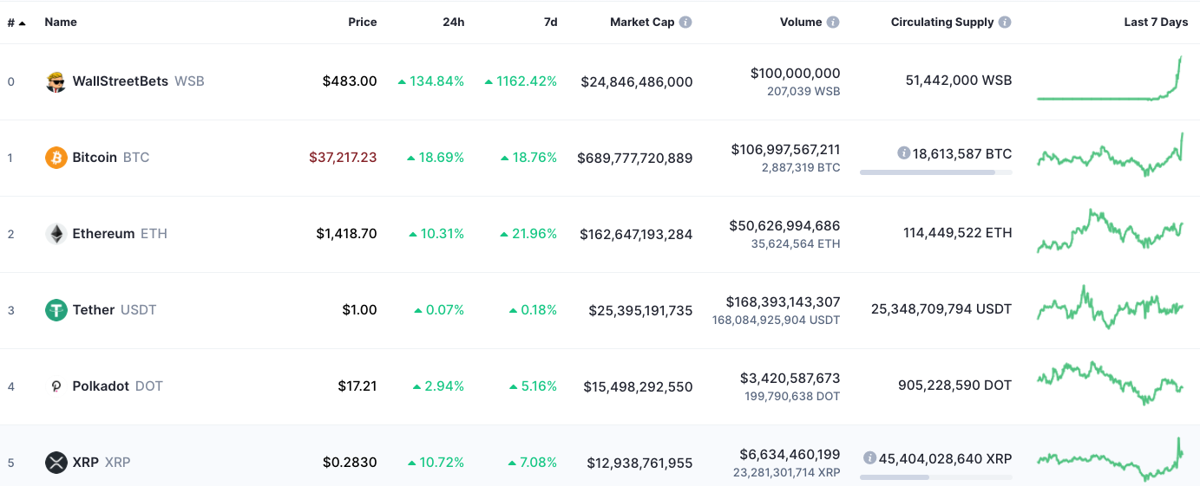This screenshot has width=1200, height=486.
Task: Click the orange Bitcoin logo icon
Action: (x=56, y=158)
